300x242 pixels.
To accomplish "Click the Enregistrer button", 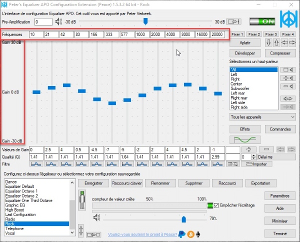I will coord(93,183).
